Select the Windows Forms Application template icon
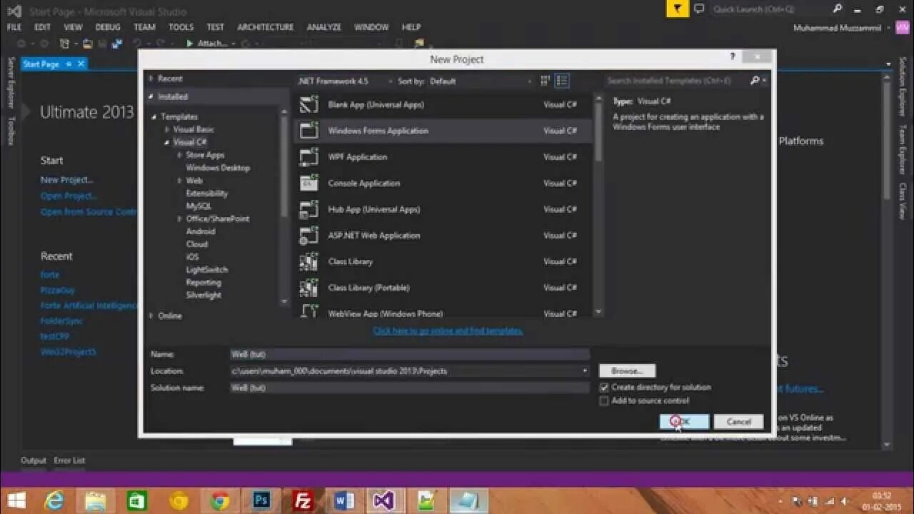The width and height of the screenshot is (914, 514). [308, 131]
